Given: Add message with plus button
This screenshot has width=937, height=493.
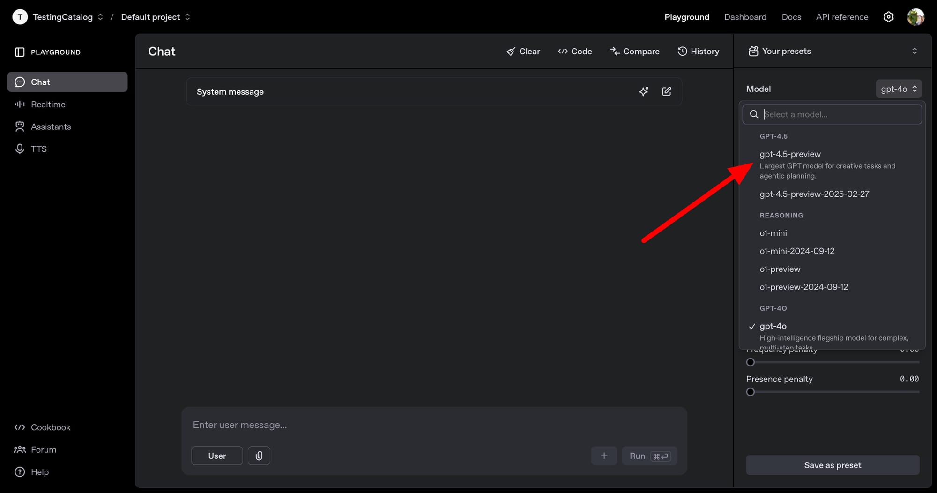Looking at the screenshot, I should (604, 456).
